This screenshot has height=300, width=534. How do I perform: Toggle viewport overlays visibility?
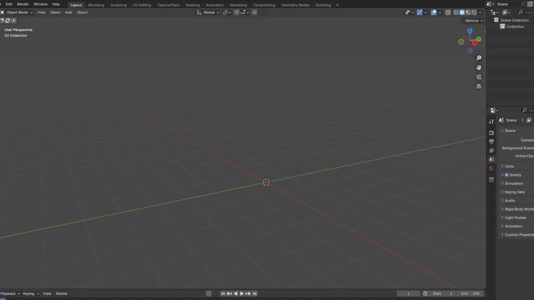[434, 12]
